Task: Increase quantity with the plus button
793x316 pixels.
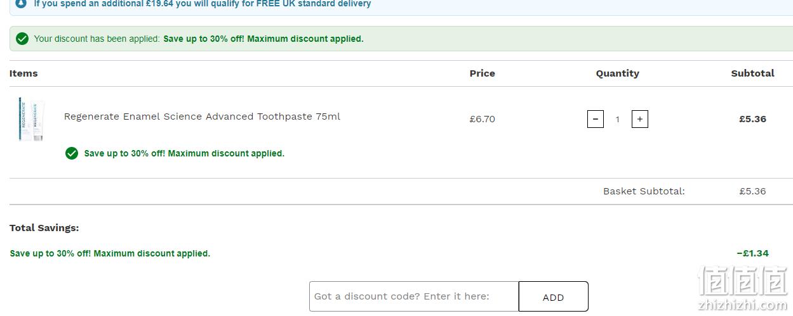Action: point(639,119)
